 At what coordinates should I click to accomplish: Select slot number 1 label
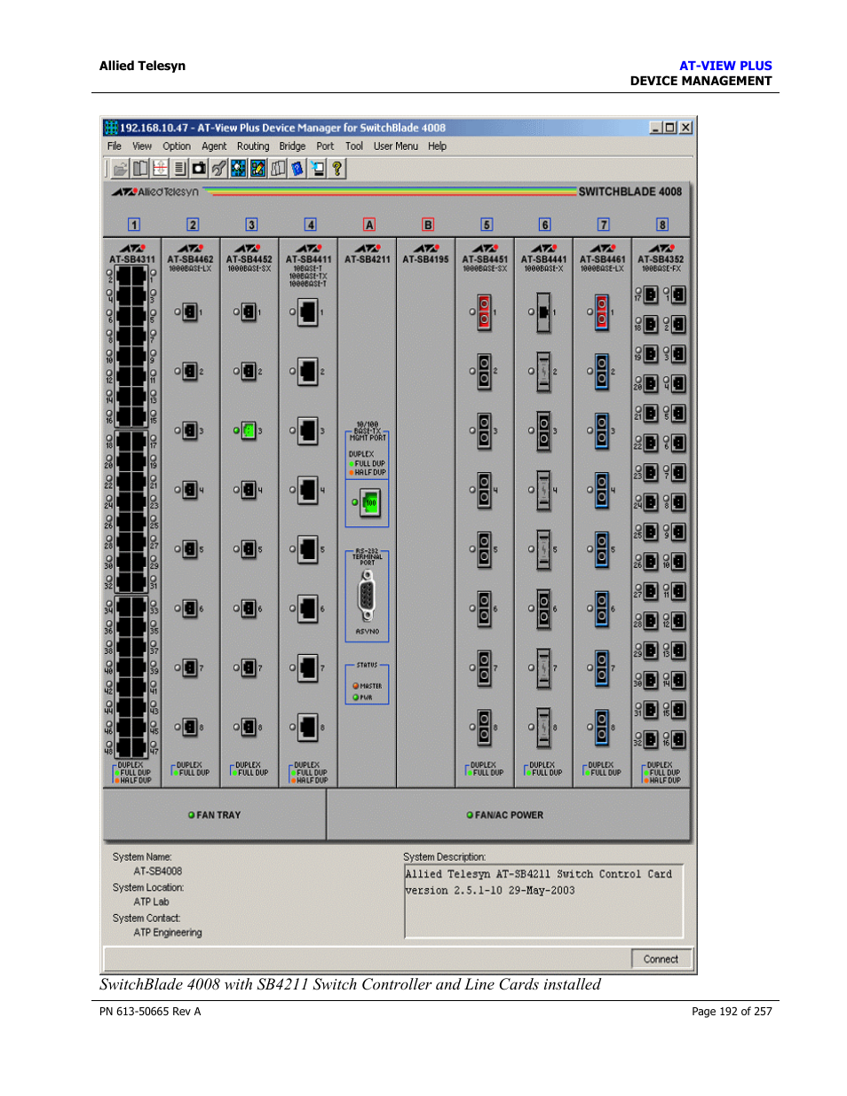click(134, 225)
